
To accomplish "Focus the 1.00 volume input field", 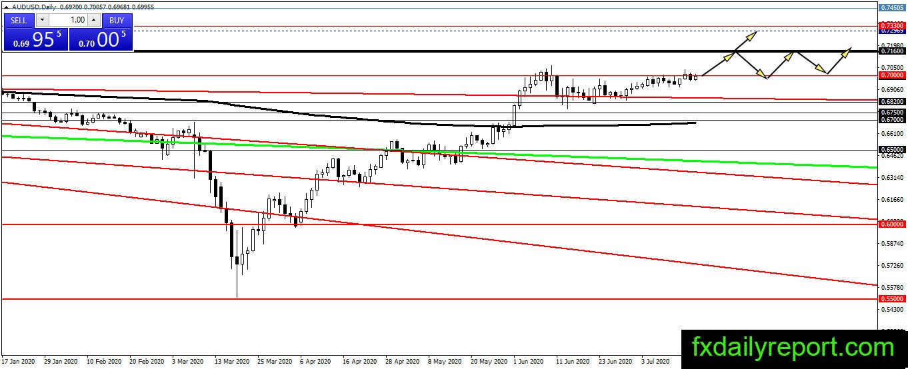I will pyautogui.click(x=67, y=20).
